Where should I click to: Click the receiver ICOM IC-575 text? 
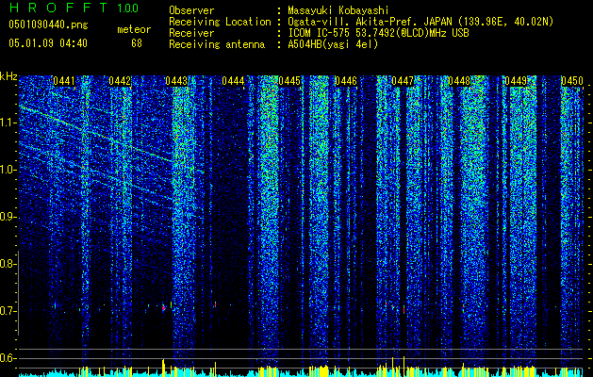coord(378,33)
